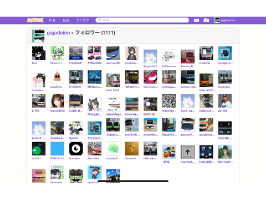Open the 作る menu item
Viewport: 266px width, 200px height.
click(52, 20)
